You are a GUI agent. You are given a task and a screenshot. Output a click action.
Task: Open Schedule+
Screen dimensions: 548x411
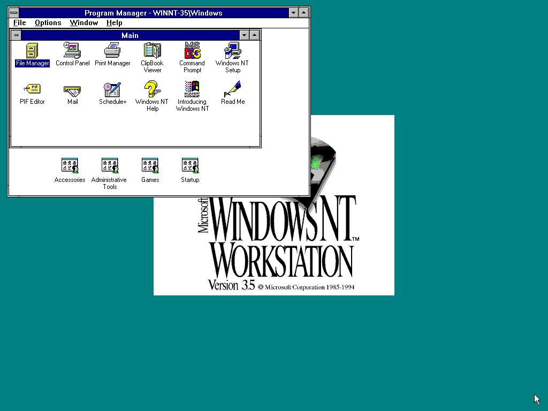tap(112, 88)
